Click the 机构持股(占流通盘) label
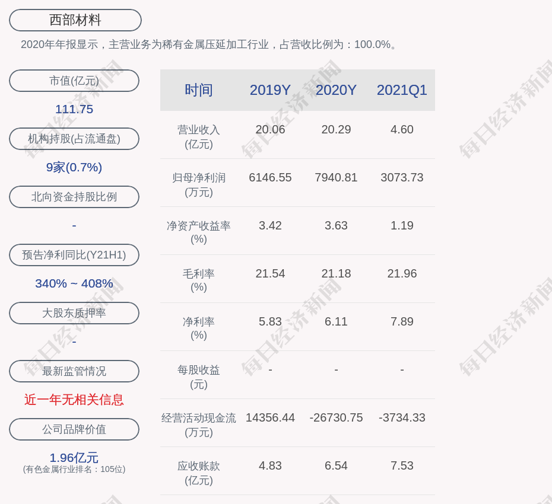552x504 pixels. (x=74, y=139)
